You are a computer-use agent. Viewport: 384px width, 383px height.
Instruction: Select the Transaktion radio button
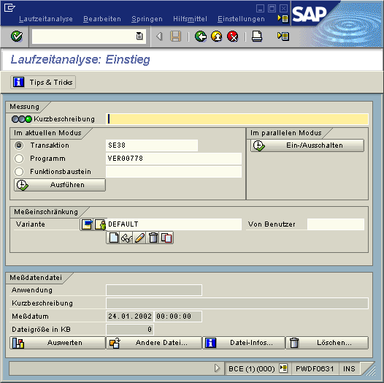tap(19, 145)
